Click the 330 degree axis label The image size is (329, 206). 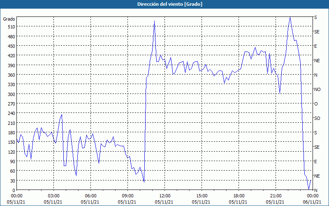pos(12,84)
